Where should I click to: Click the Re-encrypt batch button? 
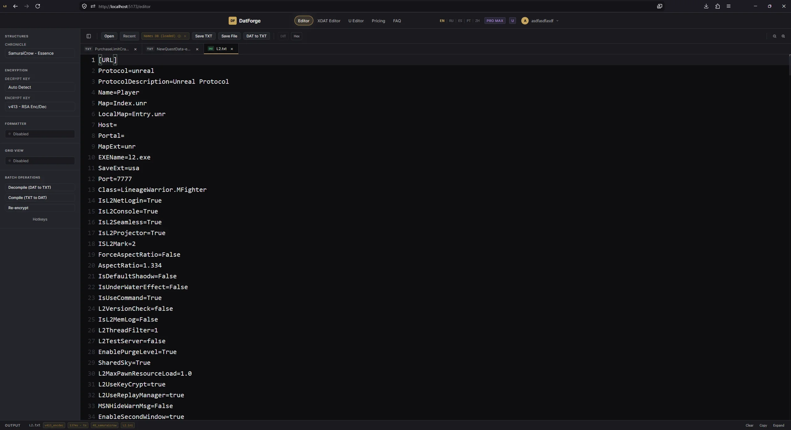tap(40, 208)
